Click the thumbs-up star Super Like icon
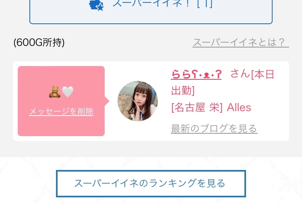Viewport: 302px width, 203px height. click(x=97, y=5)
